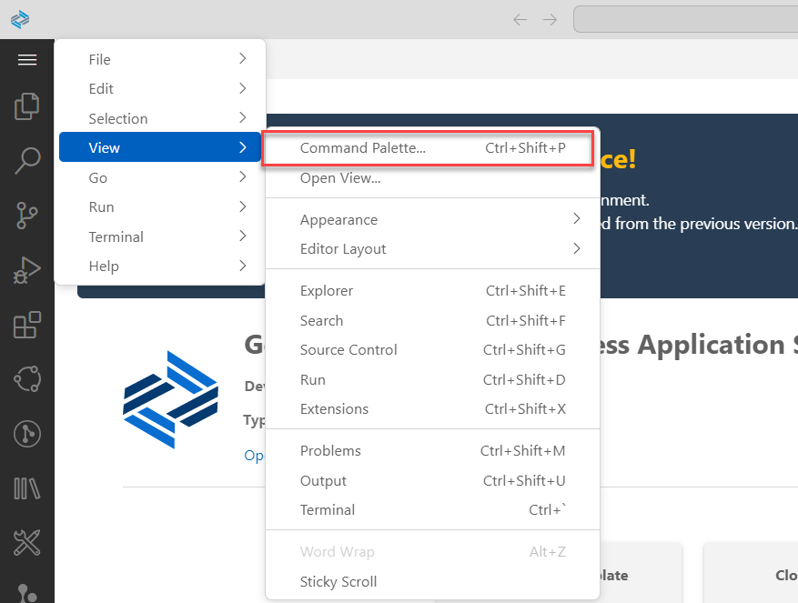Open Source Control branch icon in activity bar
Viewport: 798px width, 603px height.
pos(27,216)
